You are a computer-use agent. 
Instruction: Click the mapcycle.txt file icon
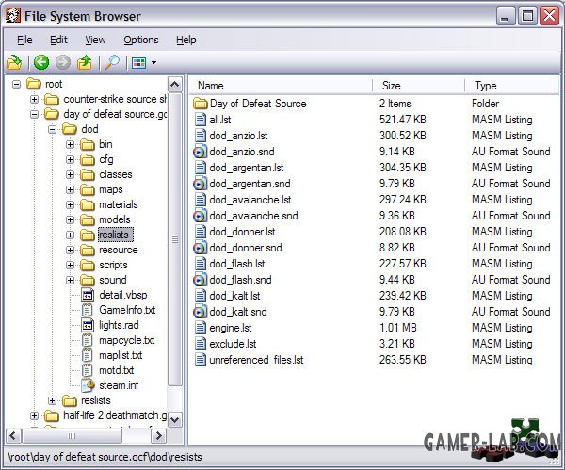tap(88, 340)
